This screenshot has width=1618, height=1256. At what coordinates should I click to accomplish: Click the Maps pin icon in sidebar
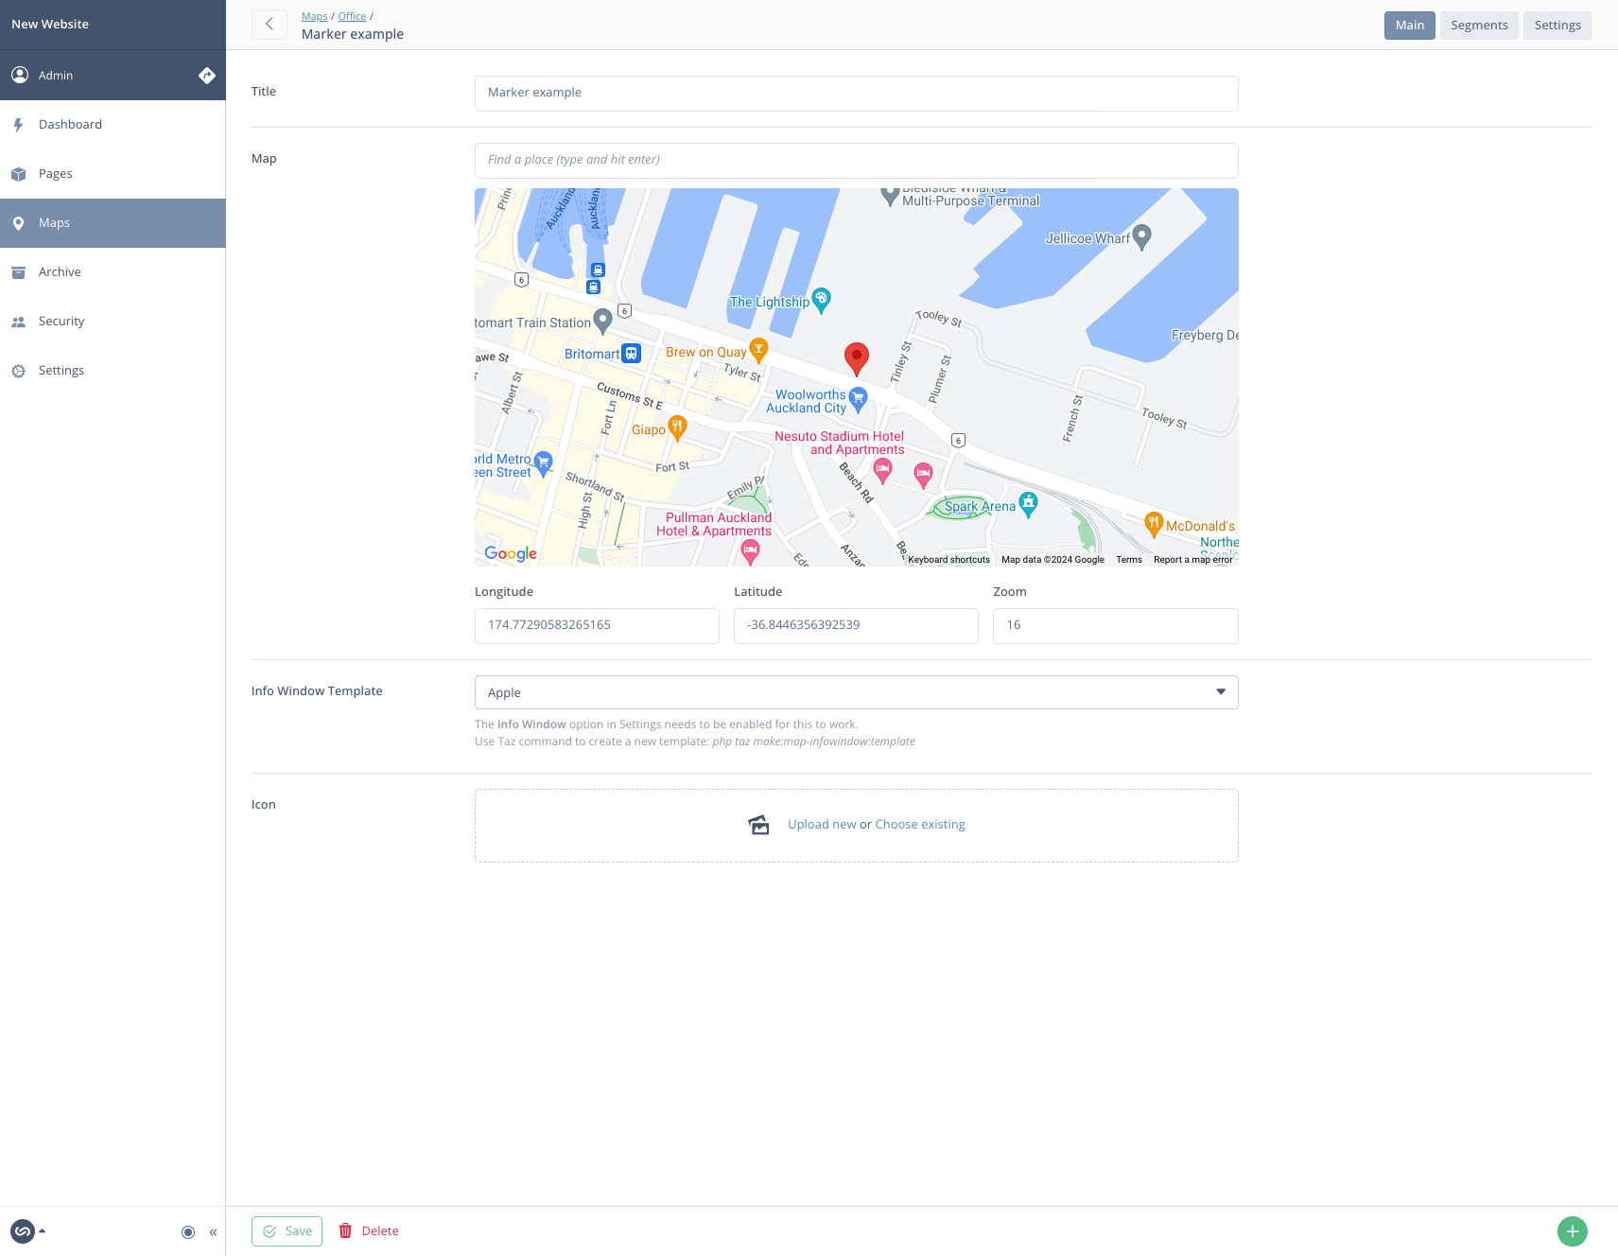click(x=18, y=223)
